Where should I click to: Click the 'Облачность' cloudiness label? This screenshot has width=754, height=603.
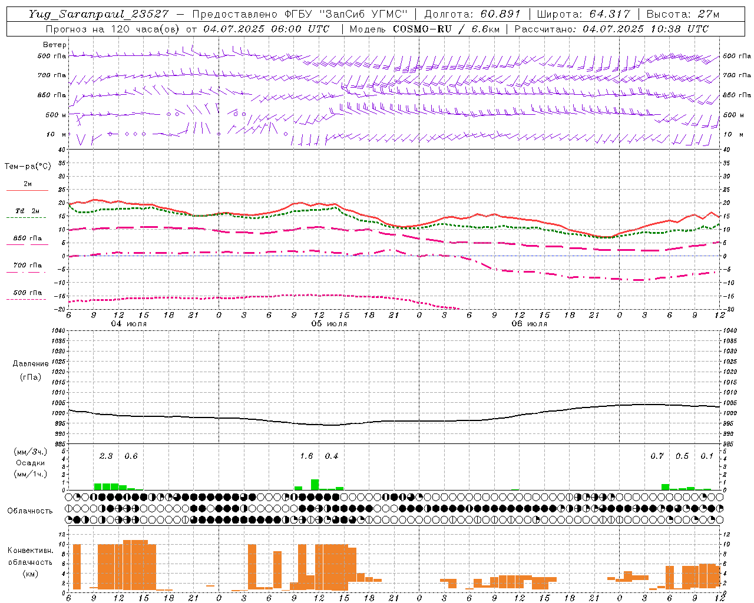coord(30,511)
